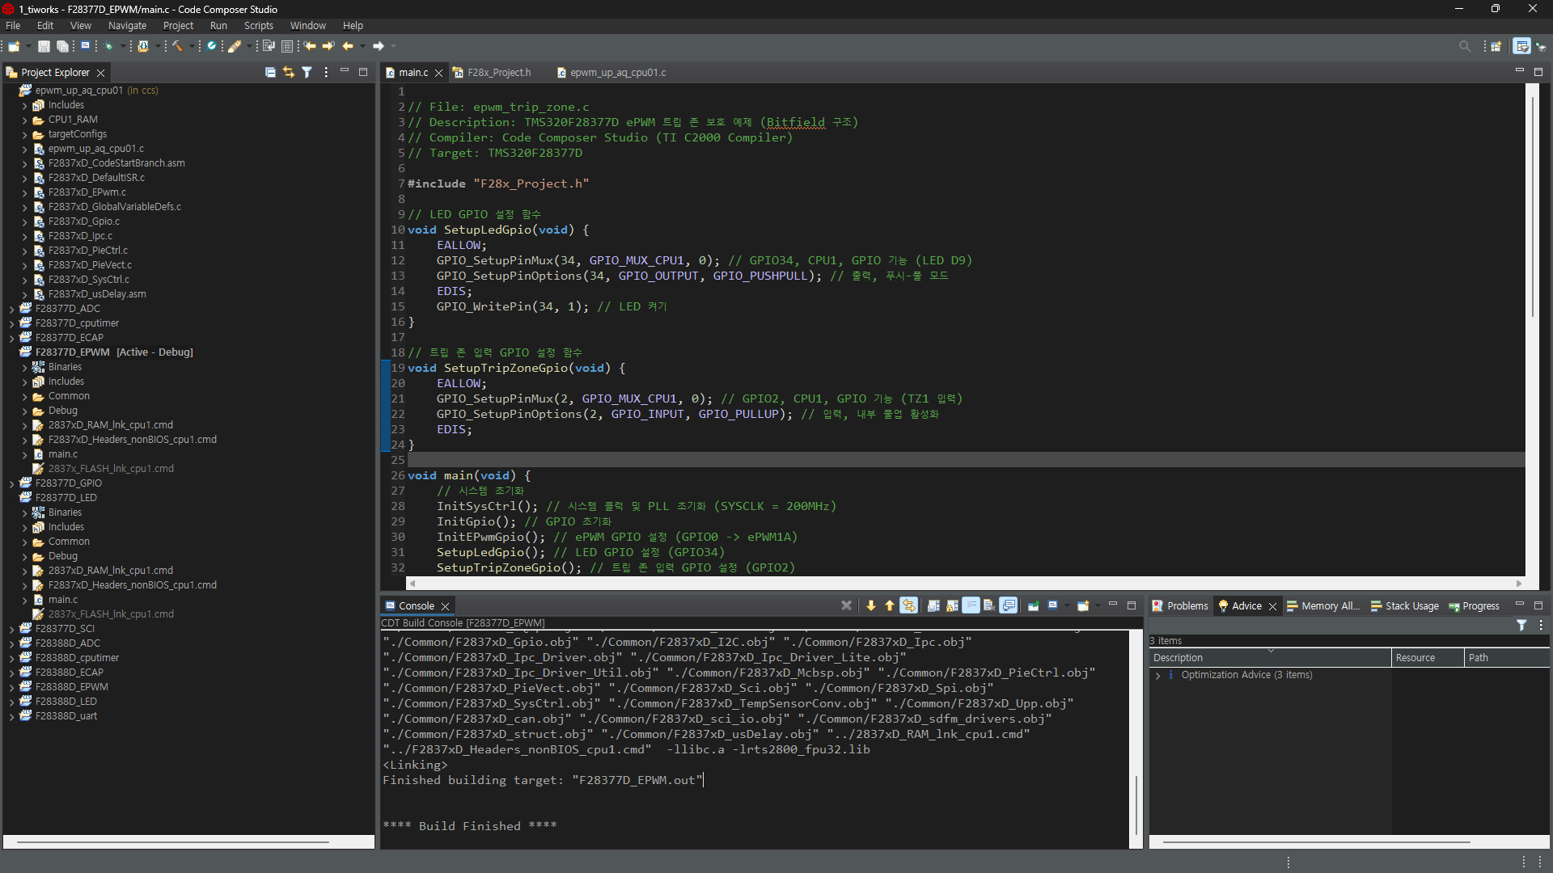Open the Project menu
This screenshot has width=1553, height=873.
tap(178, 26)
